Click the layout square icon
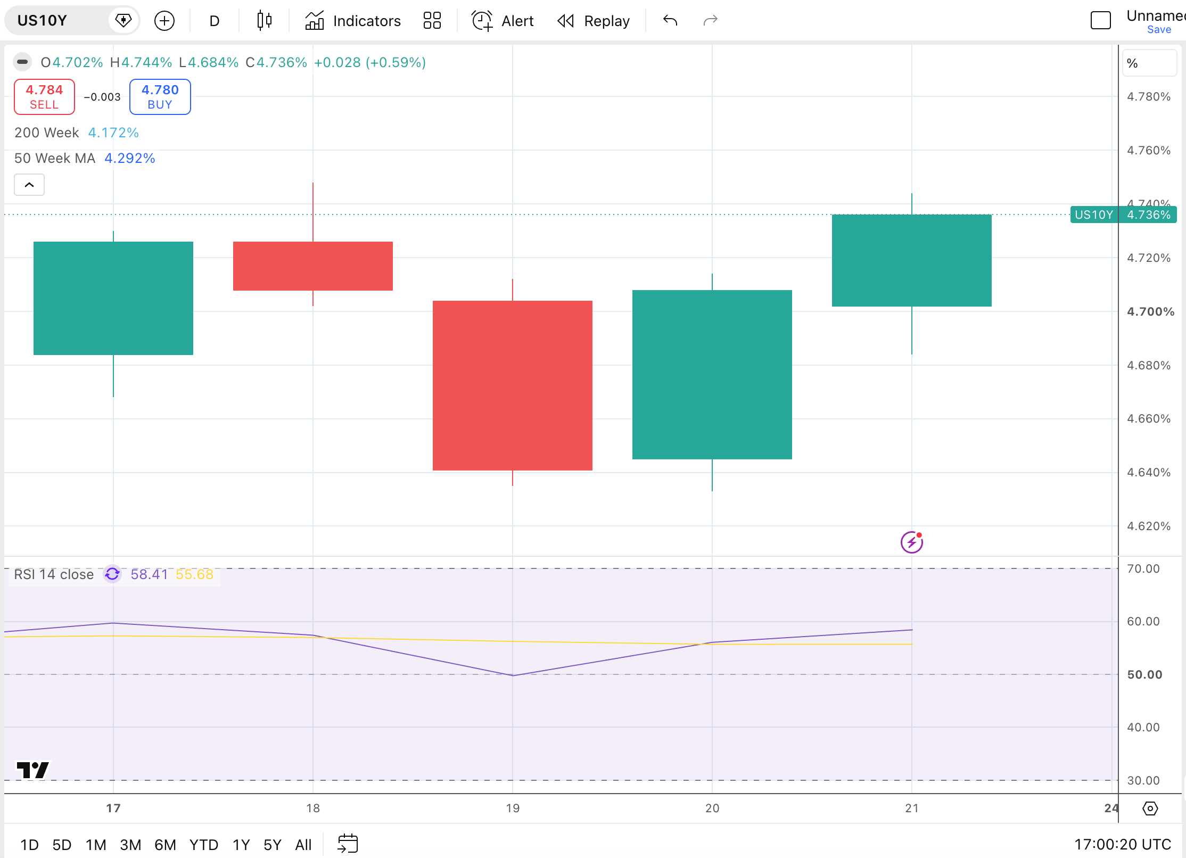Viewport: 1186px width, 858px height. [x=1100, y=21]
